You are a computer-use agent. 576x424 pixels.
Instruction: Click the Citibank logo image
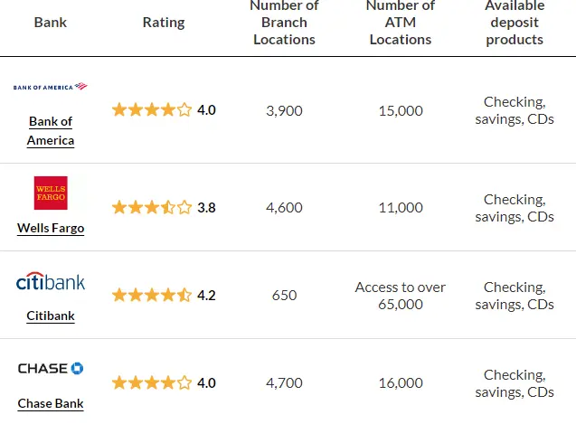[x=51, y=281]
